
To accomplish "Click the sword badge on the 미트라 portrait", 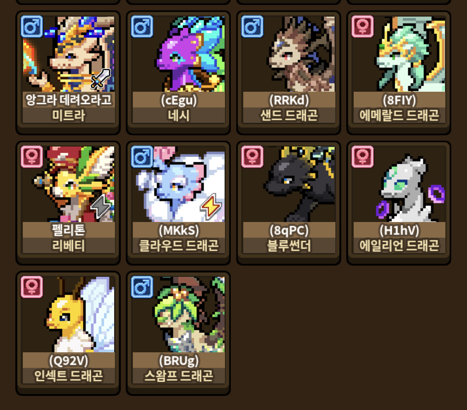I will (100, 78).
